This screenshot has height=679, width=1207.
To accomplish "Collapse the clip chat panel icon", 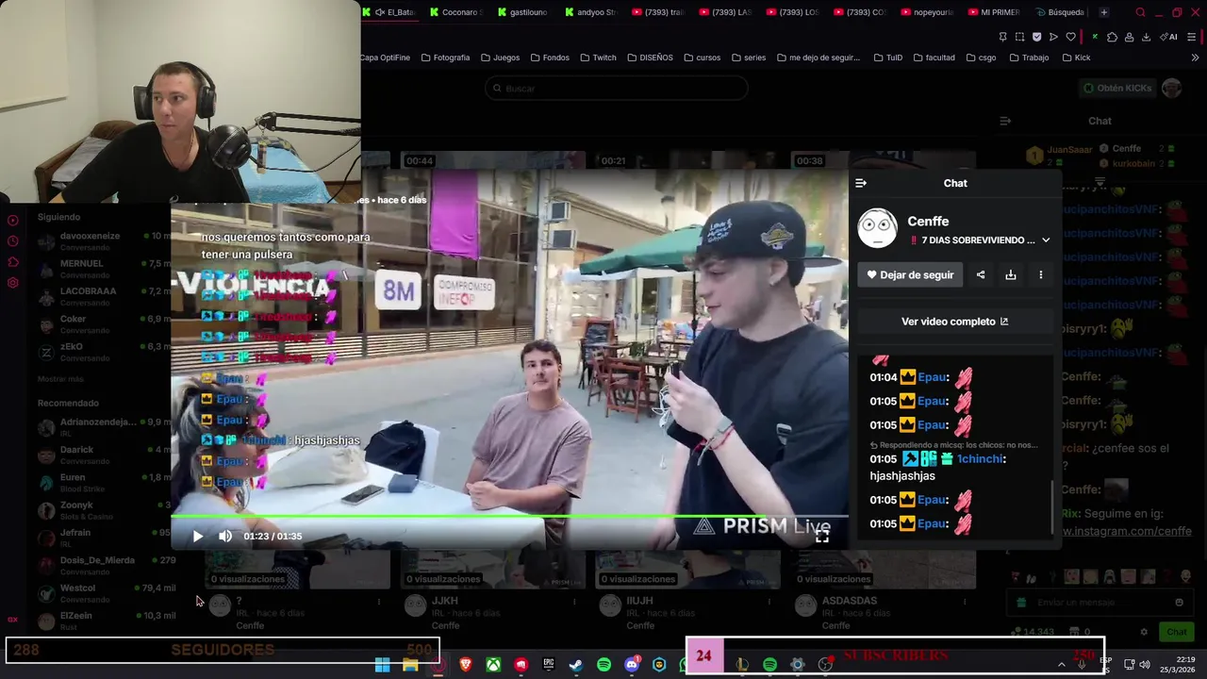I will point(860,183).
